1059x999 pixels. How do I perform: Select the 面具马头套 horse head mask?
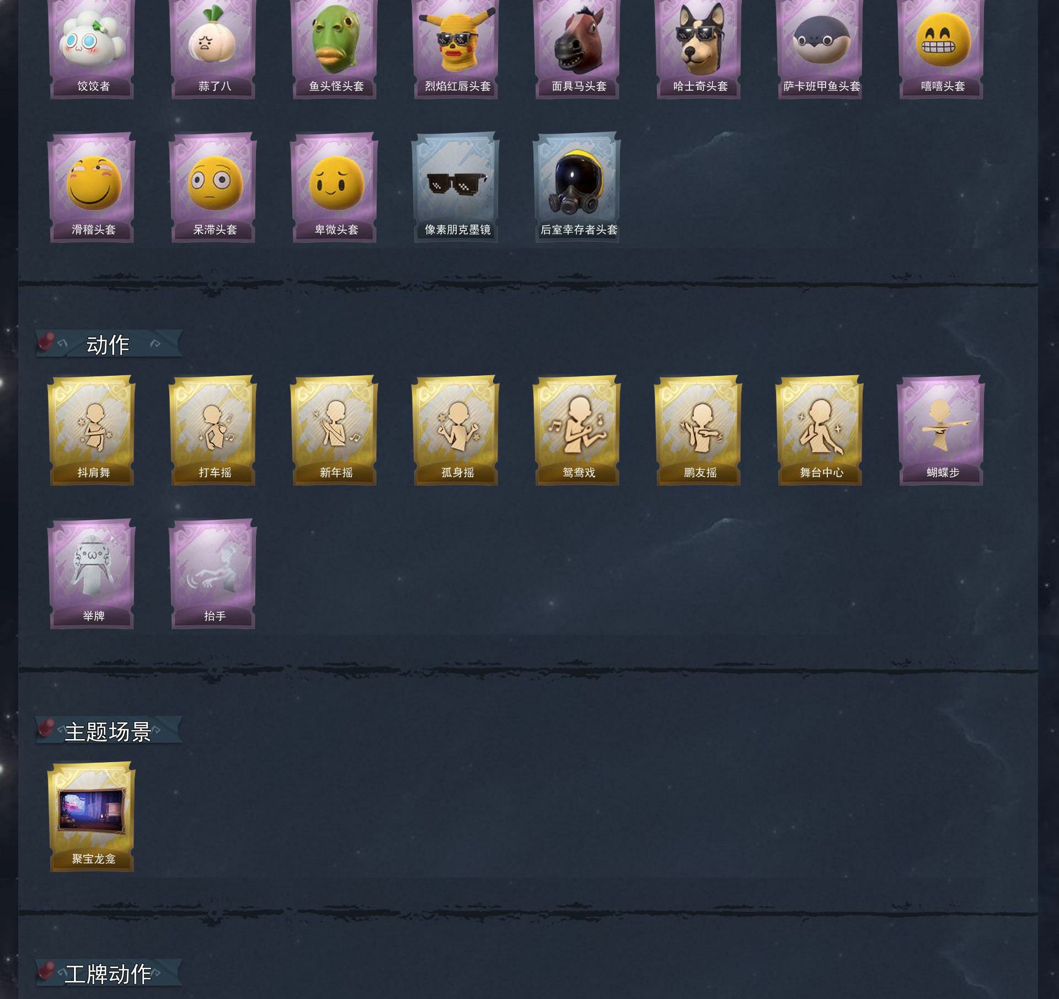click(577, 49)
